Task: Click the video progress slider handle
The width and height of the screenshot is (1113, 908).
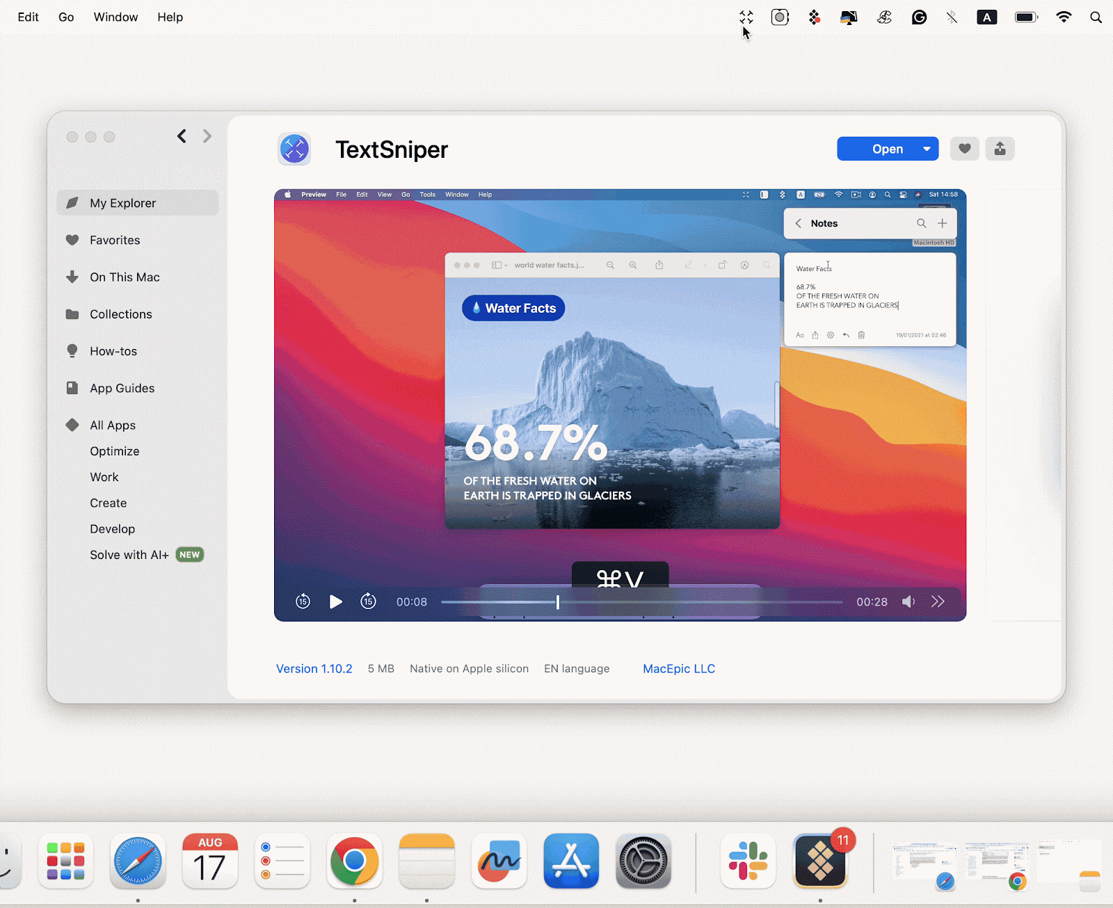Action: [x=558, y=601]
